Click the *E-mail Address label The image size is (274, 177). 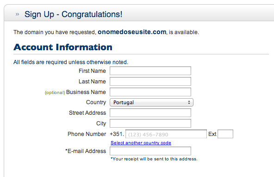[86, 151]
